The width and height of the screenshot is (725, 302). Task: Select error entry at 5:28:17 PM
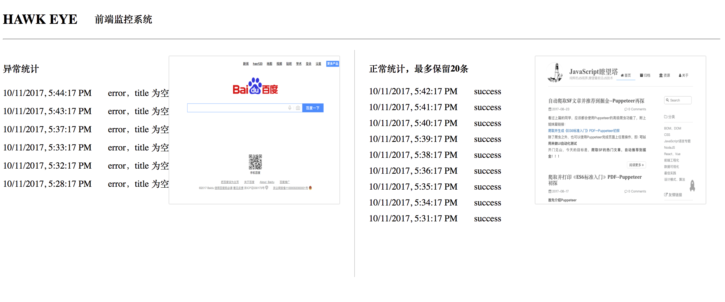pyautogui.click(x=86, y=184)
